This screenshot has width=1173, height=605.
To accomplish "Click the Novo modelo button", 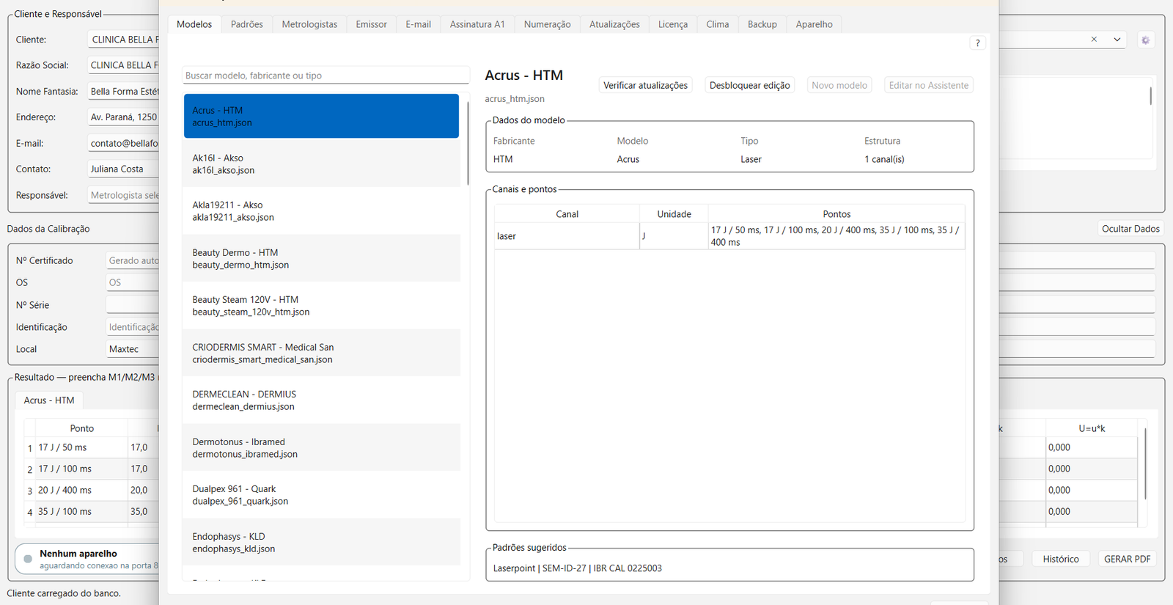I will point(839,85).
